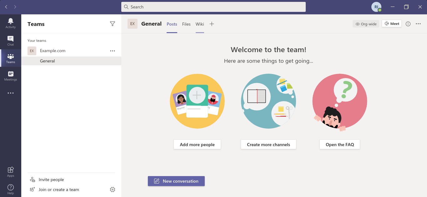Screen dimensions: 427x197
Task: Navigate back with the left arrow
Action: click(6, 7)
